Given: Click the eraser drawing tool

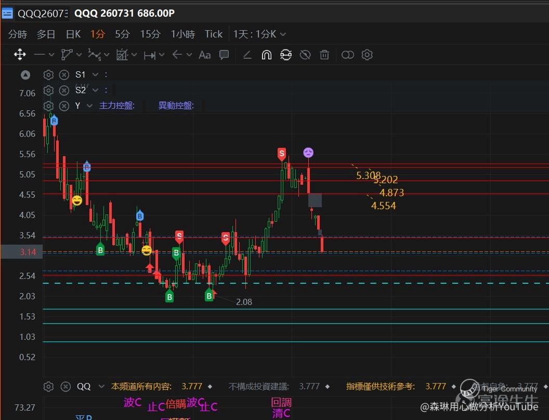Looking at the screenshot, I should tap(247, 55).
